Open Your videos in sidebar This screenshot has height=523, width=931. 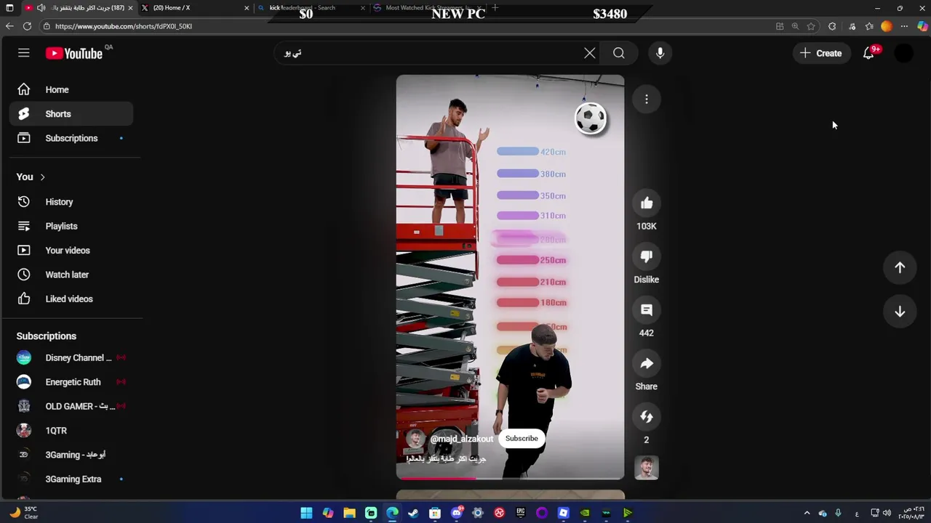pyautogui.click(x=71, y=251)
